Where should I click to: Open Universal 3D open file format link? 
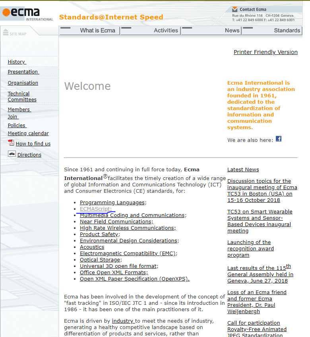click(x=118, y=266)
